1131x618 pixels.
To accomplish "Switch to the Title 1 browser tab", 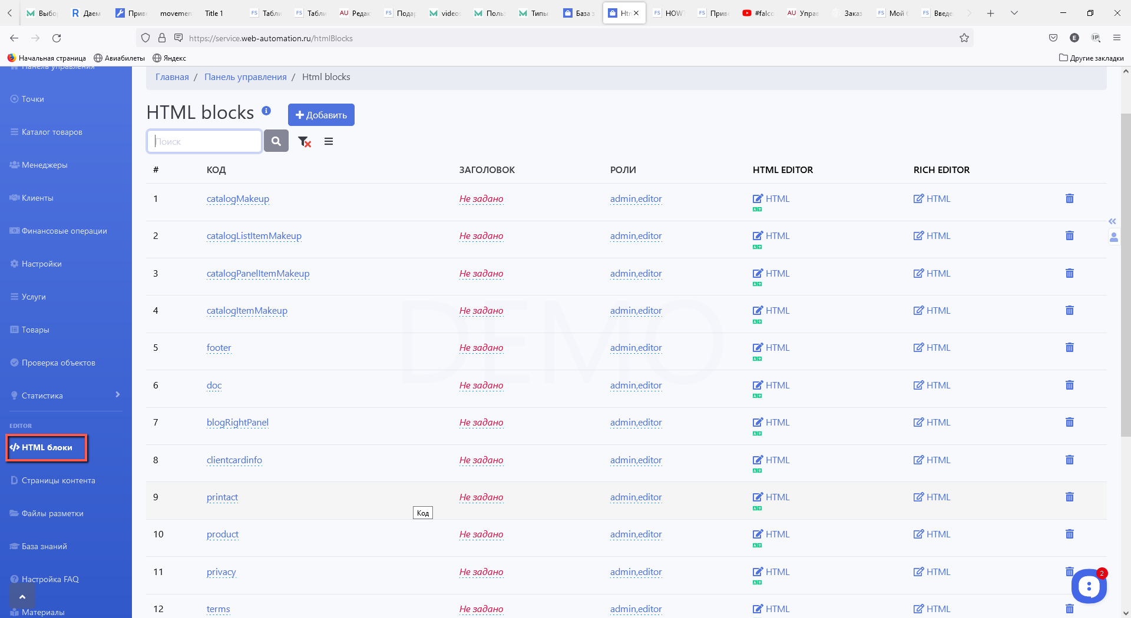I will point(214,13).
